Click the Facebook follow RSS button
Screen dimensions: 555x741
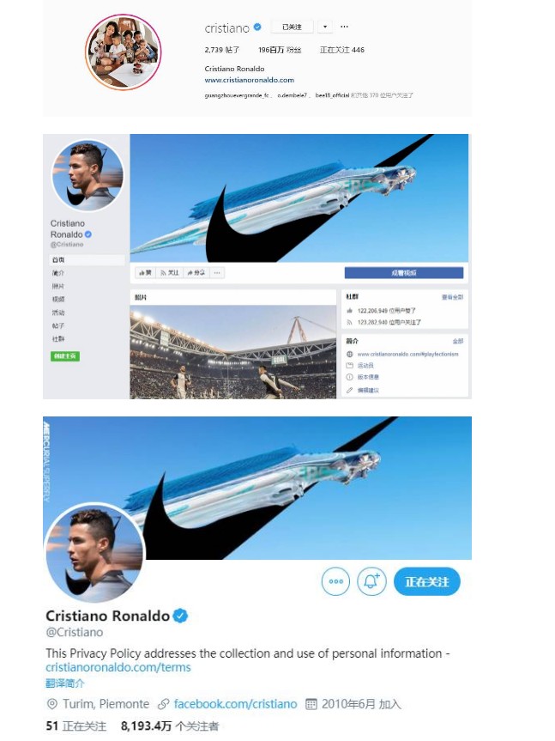click(x=170, y=273)
